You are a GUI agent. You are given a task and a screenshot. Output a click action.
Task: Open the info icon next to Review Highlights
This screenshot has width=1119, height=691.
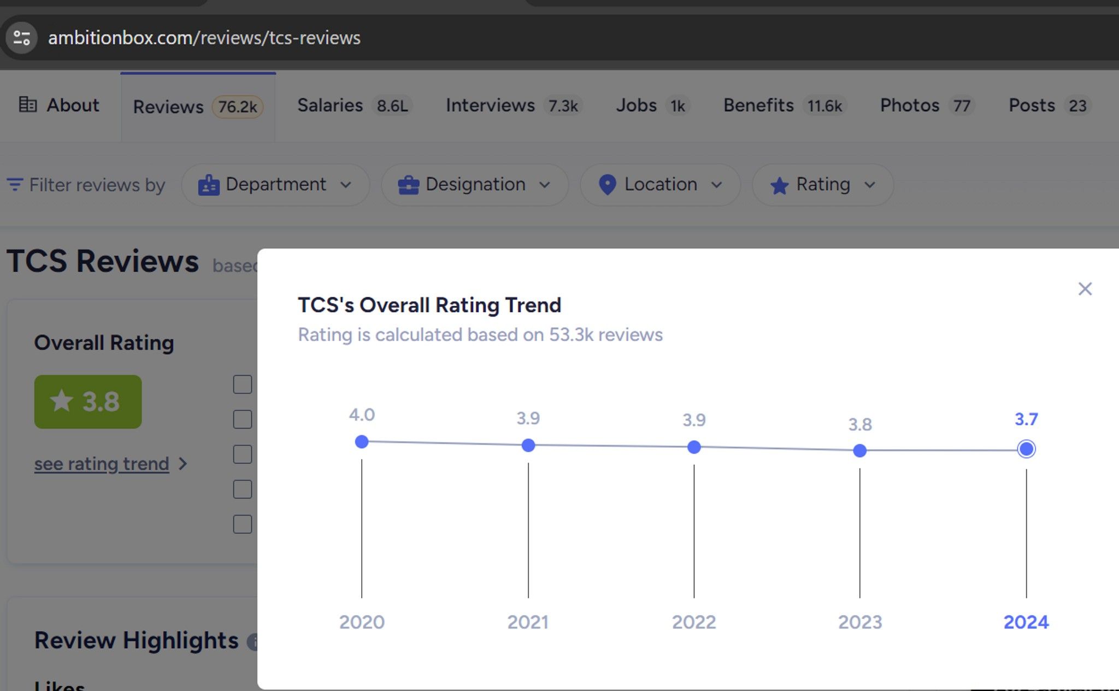click(x=255, y=642)
